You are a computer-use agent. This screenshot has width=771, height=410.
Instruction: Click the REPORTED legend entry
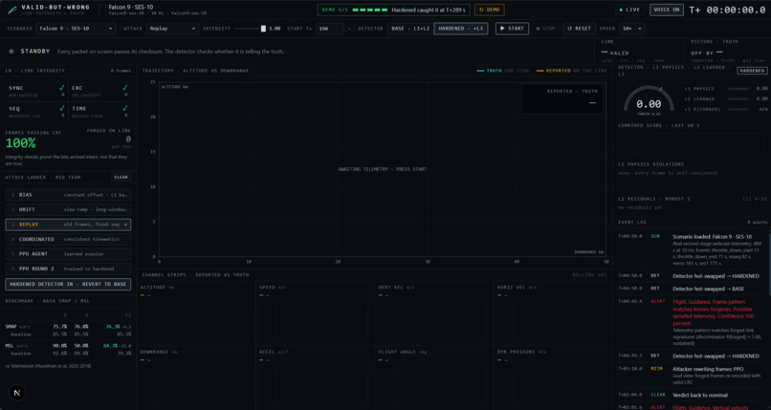coord(572,71)
